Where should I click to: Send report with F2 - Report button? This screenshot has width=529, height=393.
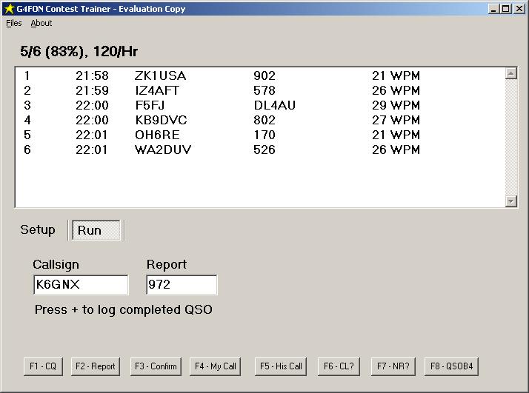point(96,366)
